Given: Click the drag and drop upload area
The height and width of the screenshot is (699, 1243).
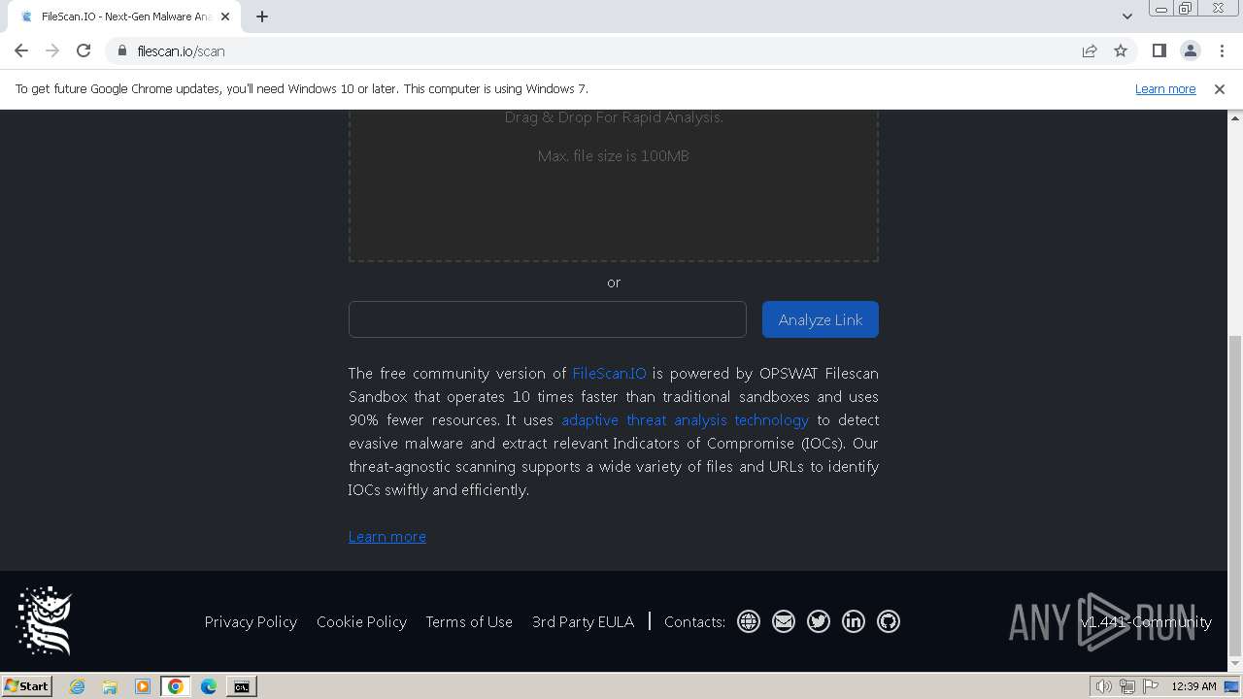Looking at the screenshot, I should [614, 184].
